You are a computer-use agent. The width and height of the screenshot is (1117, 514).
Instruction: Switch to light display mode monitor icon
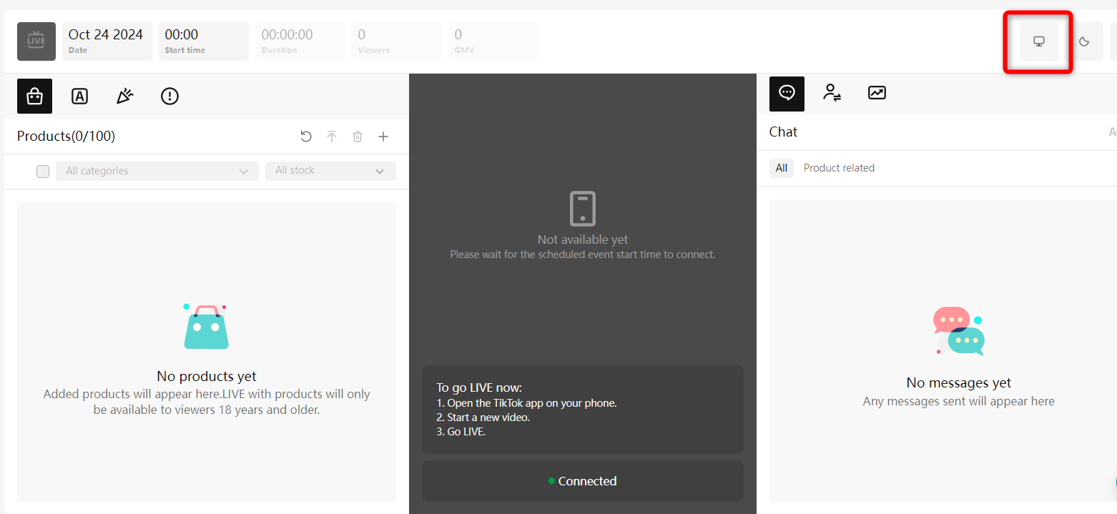(1039, 41)
